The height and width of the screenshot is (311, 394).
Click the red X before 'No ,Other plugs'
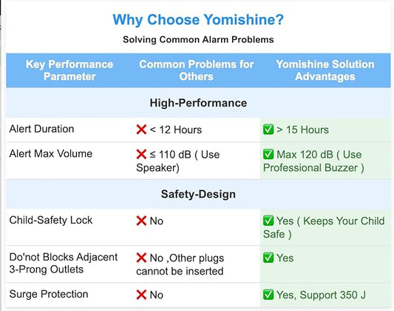coord(141,258)
